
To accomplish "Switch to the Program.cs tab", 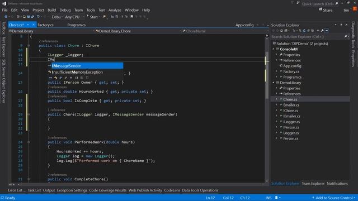I will coord(77,25).
